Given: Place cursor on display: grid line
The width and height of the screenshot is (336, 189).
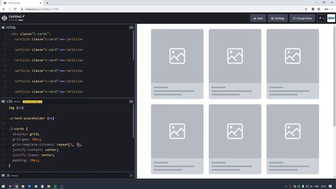Looking at the screenshot, I should pyautogui.click(x=26, y=134).
